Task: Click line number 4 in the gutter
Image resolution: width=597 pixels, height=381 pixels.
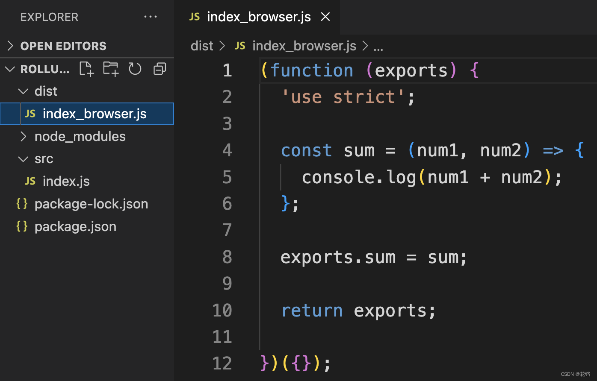Action: pos(228,150)
